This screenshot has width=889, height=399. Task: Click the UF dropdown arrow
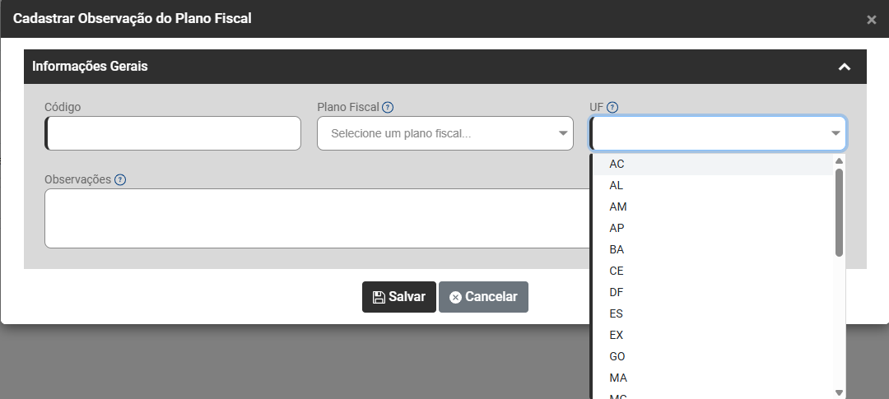pyautogui.click(x=835, y=133)
